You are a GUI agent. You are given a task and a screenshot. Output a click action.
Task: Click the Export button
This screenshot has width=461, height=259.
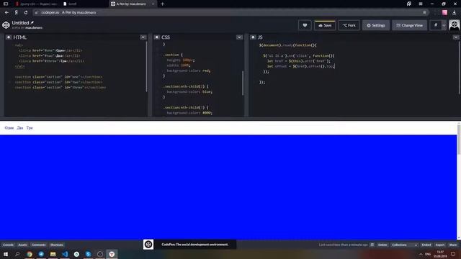[440, 245]
